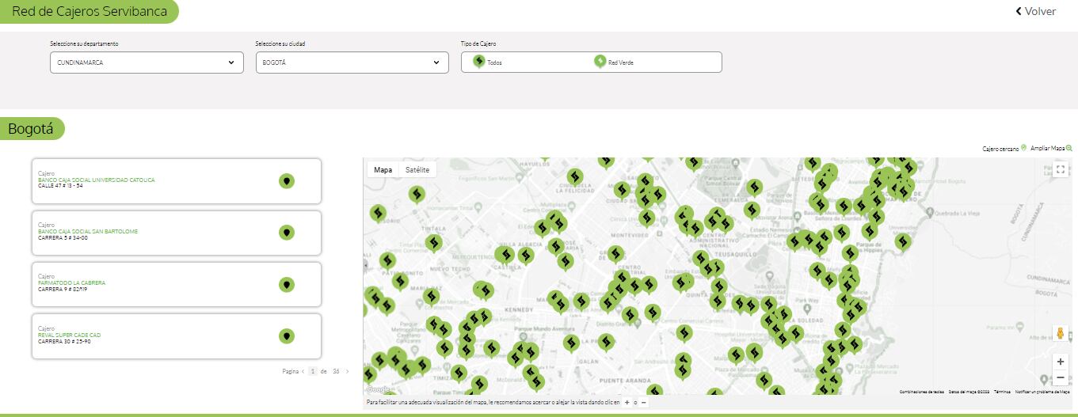Open the Farmatodo La Cabrera cashier card
The width and height of the screenshot is (1078, 417).
click(158, 283)
